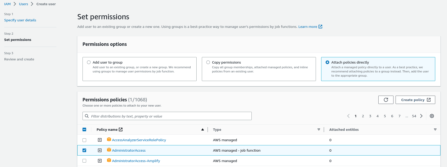447x167 pixels.
Task: Jump to page 5 of policies
Action: pos(385,116)
